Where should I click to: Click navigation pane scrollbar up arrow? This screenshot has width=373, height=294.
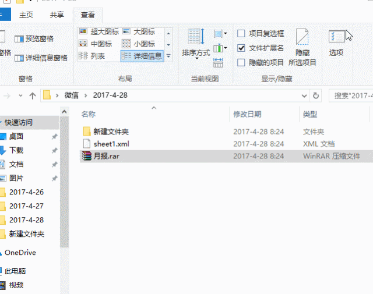(x=64, y=112)
